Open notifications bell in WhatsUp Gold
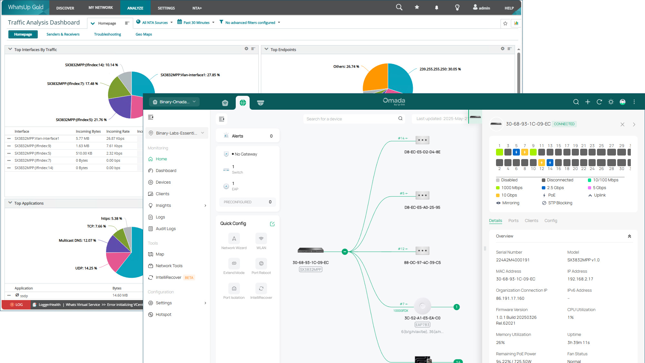Viewport: 645px width, 363px height. (x=437, y=8)
